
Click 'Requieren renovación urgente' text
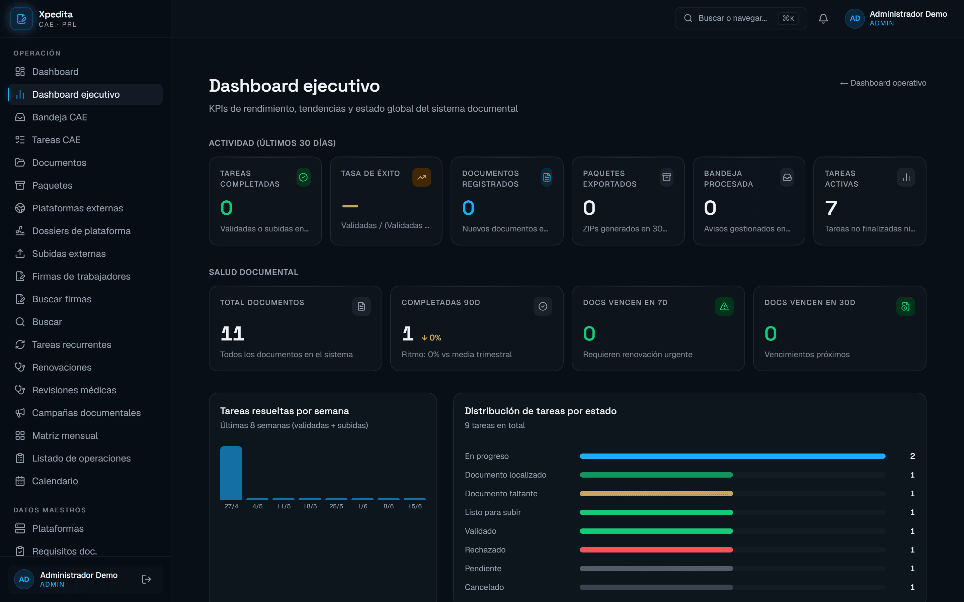[x=637, y=355]
